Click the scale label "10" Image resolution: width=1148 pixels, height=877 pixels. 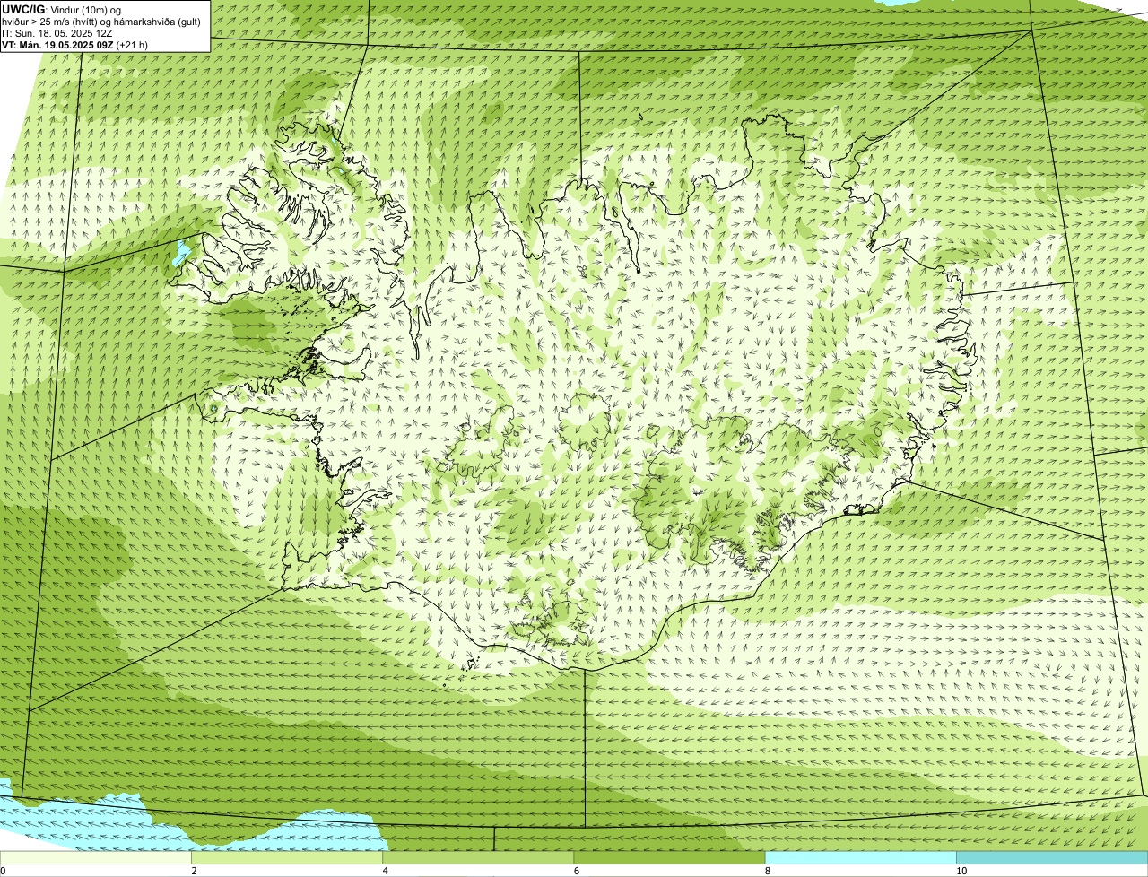961,871
